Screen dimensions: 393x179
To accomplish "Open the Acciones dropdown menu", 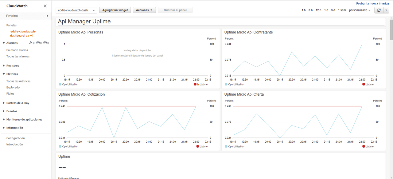I will (144, 10).
